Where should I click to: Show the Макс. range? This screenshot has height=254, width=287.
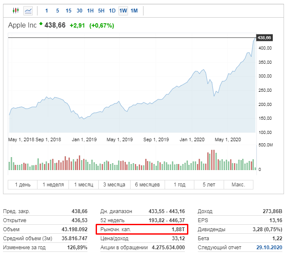[238, 185]
